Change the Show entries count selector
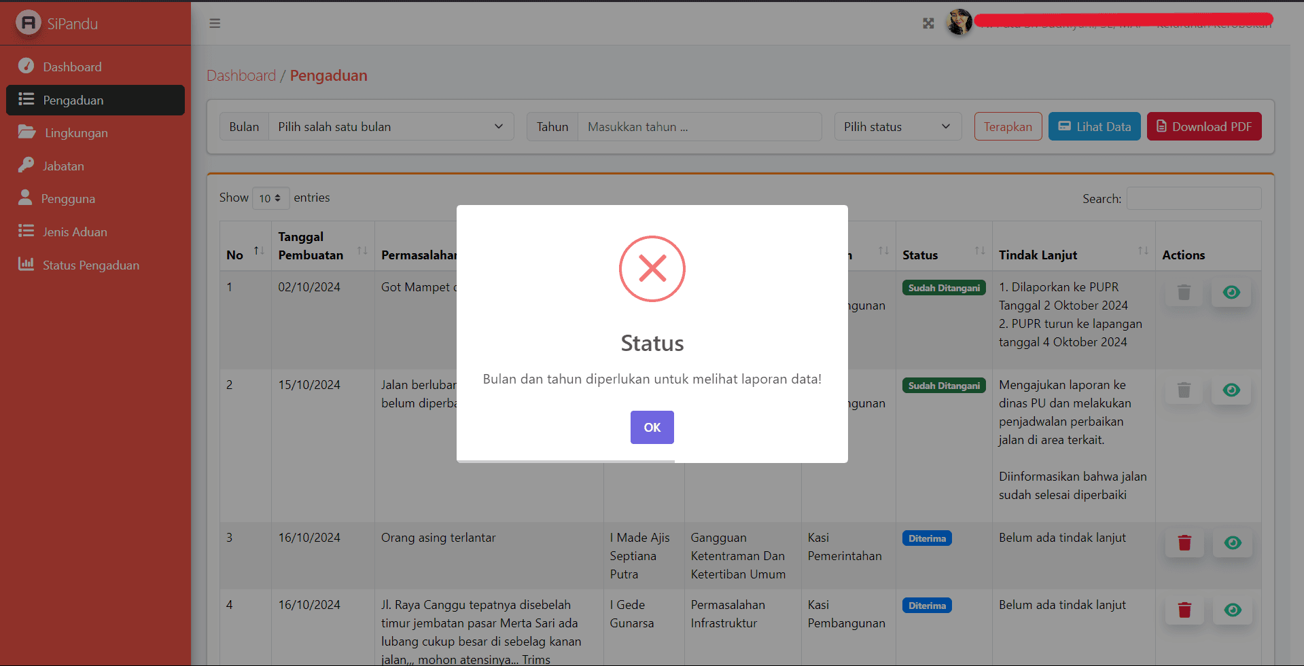Image resolution: width=1304 pixels, height=666 pixels. 270,198
